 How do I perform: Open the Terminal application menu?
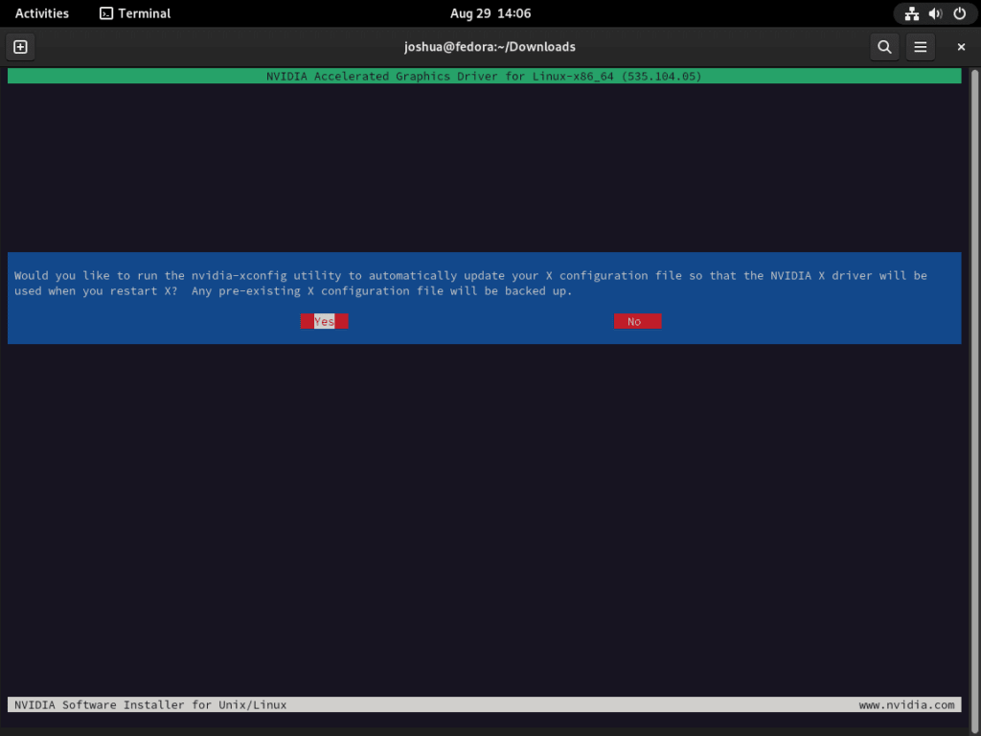point(134,13)
